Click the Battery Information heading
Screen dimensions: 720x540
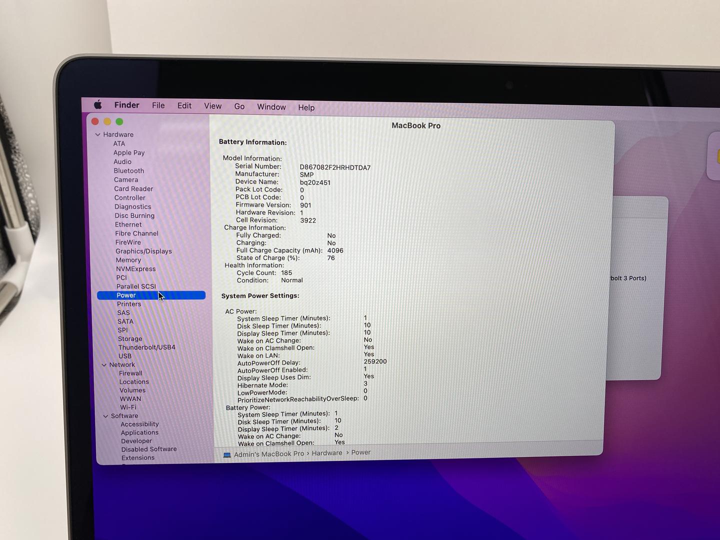tap(252, 142)
